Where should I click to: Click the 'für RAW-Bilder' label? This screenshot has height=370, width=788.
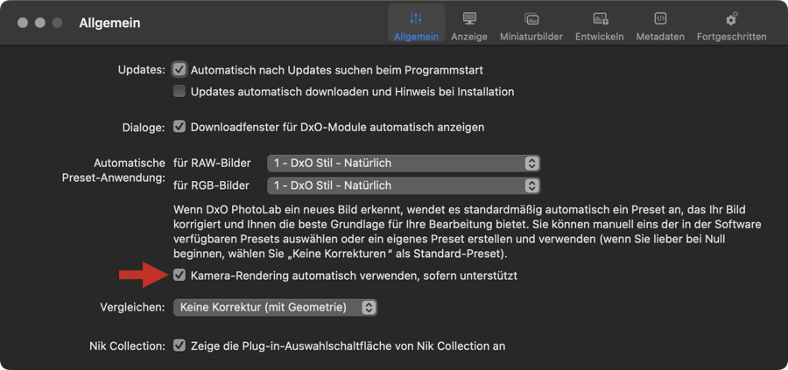pyautogui.click(x=212, y=164)
